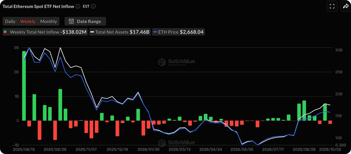Click the -$138.02M net inflow value

click(73, 32)
